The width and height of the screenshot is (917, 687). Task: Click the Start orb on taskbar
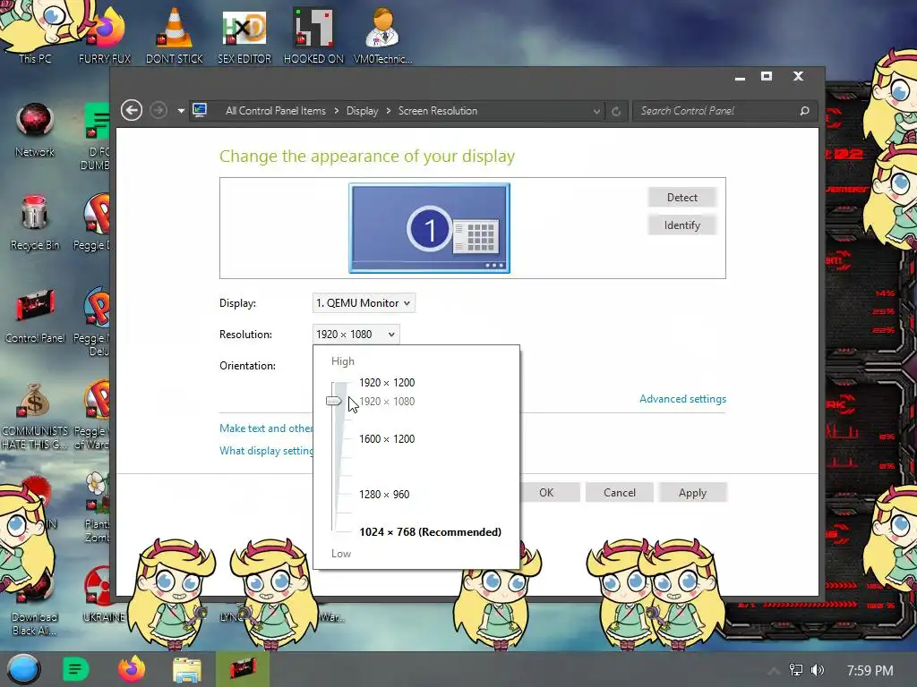coord(23,669)
